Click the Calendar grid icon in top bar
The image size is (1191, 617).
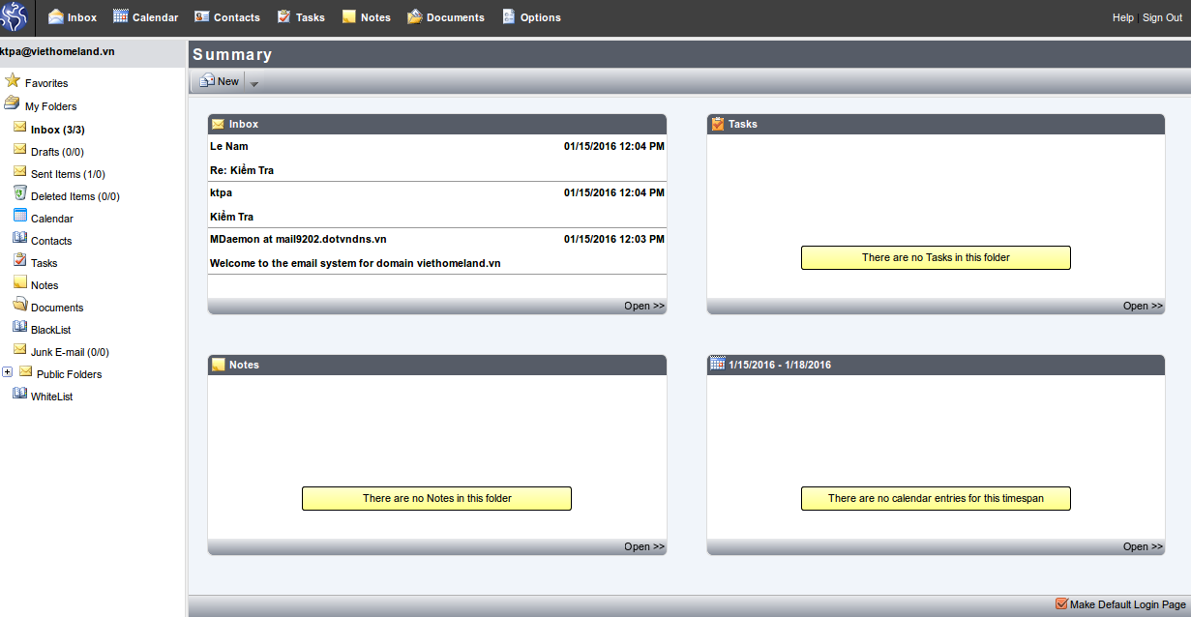120,16
